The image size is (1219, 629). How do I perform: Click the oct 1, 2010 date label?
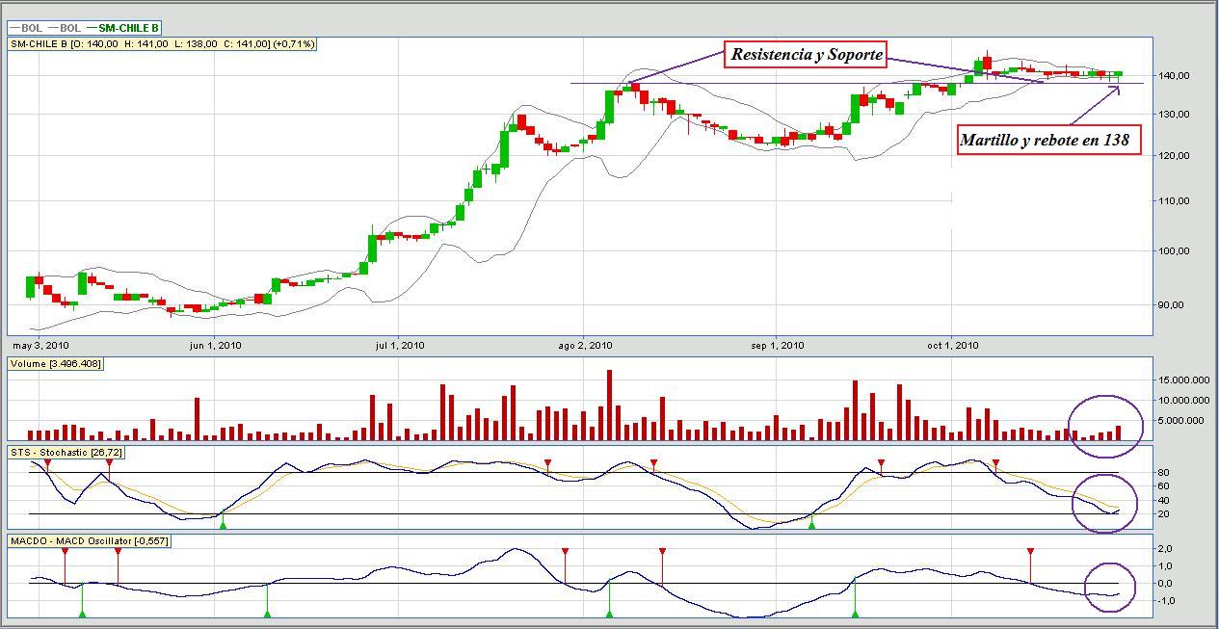(x=952, y=345)
